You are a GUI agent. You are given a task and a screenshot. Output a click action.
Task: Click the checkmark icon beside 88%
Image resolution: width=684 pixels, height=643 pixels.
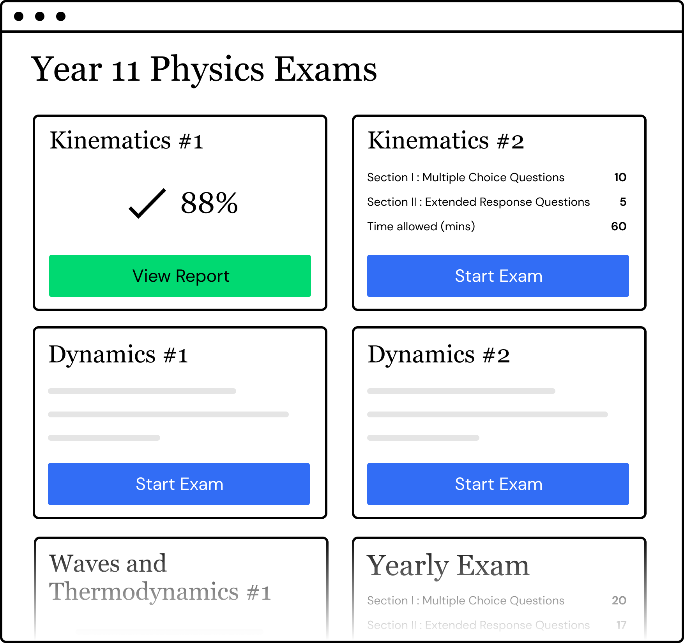[147, 203]
